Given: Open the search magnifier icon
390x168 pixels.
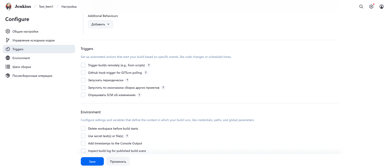Looking at the screenshot, I should [361, 7].
